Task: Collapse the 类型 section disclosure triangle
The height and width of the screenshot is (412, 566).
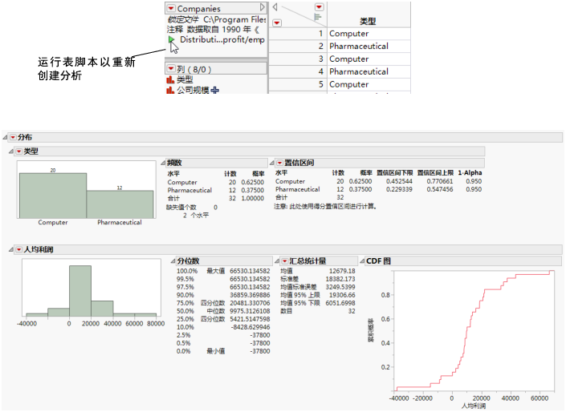Action: coord(11,151)
